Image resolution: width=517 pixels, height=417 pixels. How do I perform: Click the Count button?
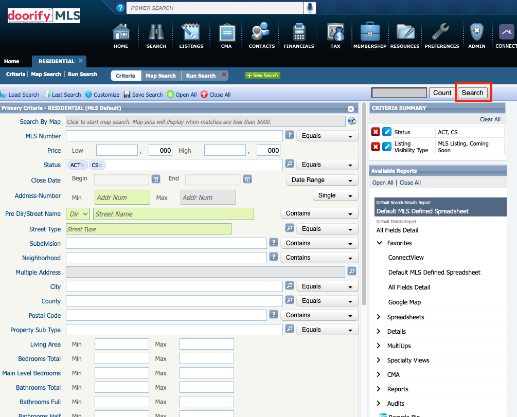442,93
